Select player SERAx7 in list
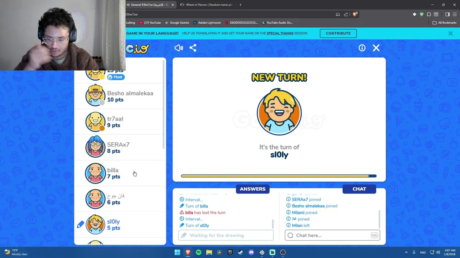This screenshot has width=460, height=258. coord(120,148)
